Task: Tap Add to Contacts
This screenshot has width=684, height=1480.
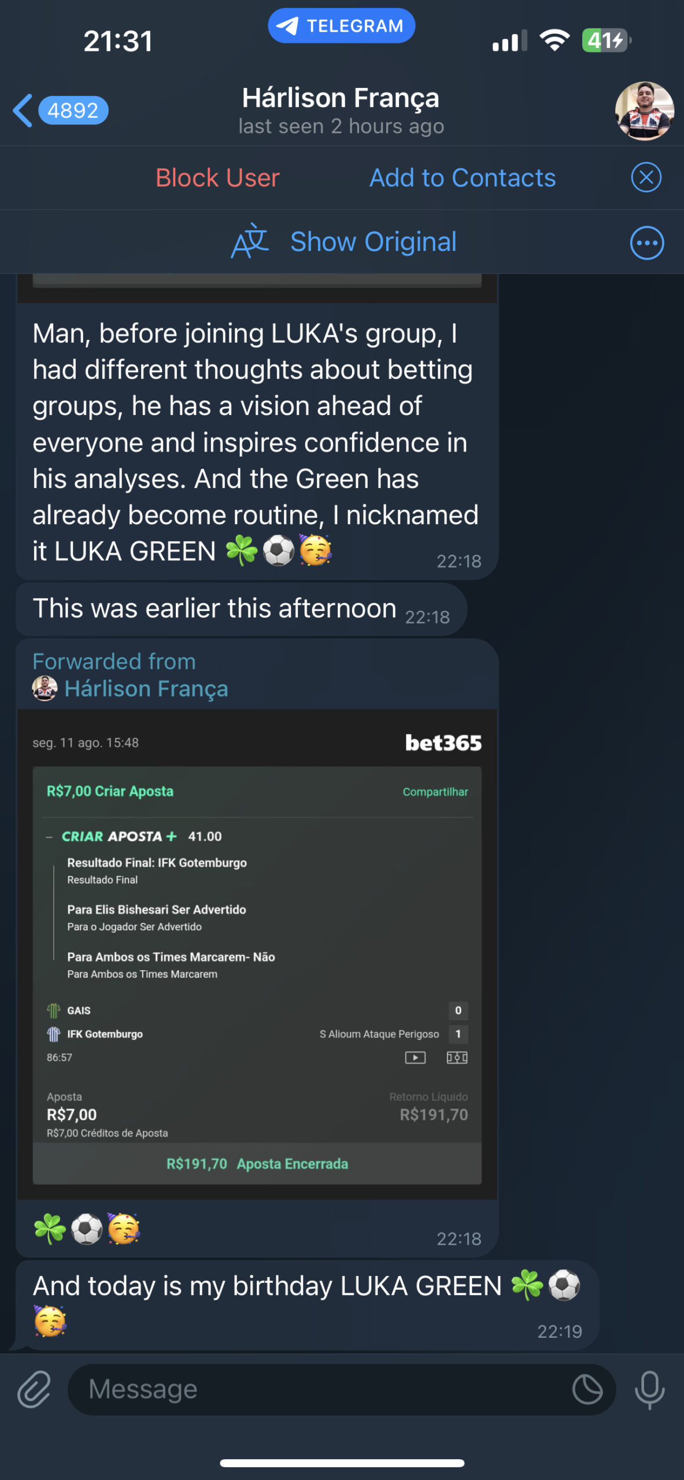Action: point(463,177)
